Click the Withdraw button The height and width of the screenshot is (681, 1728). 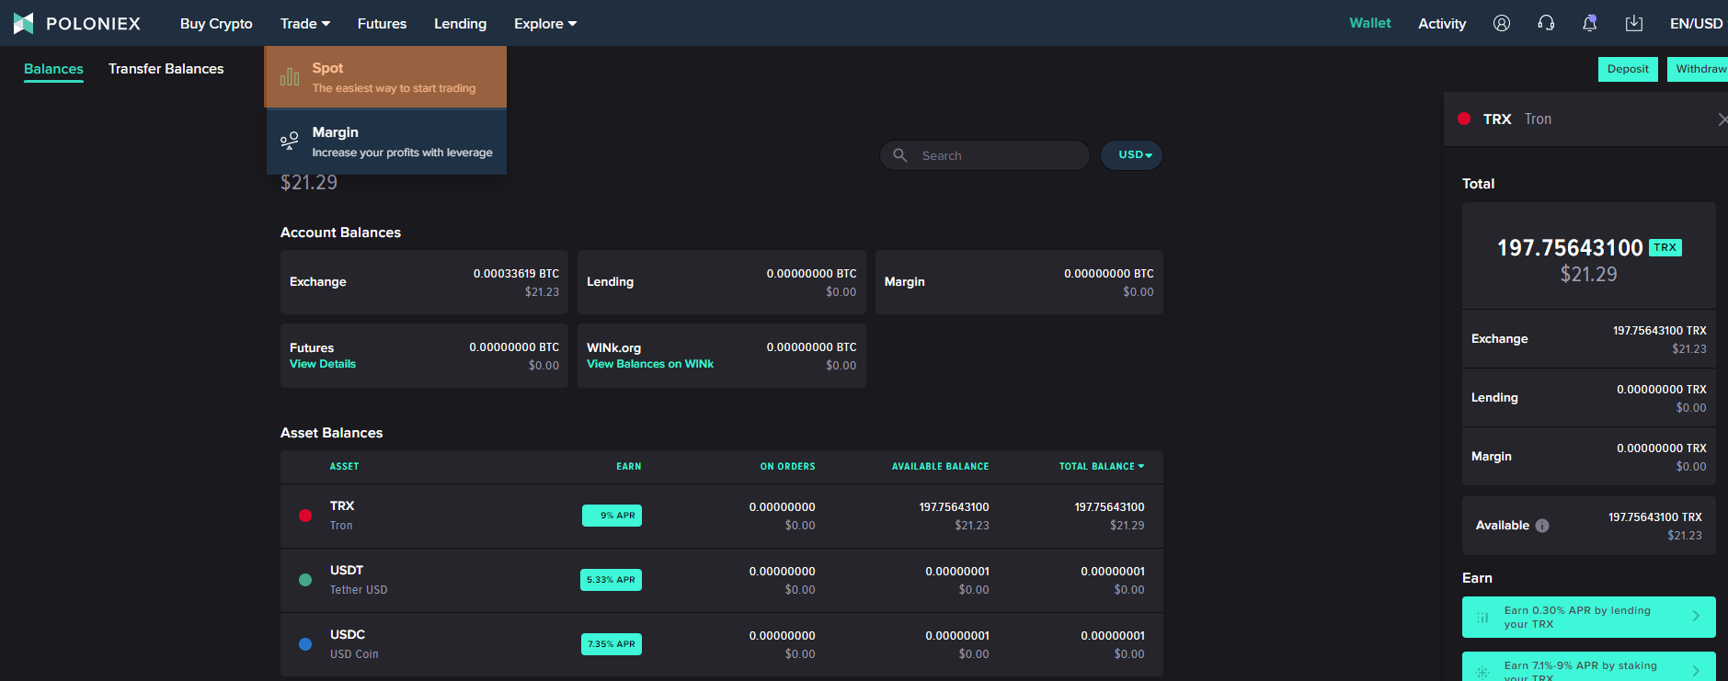tap(1698, 69)
